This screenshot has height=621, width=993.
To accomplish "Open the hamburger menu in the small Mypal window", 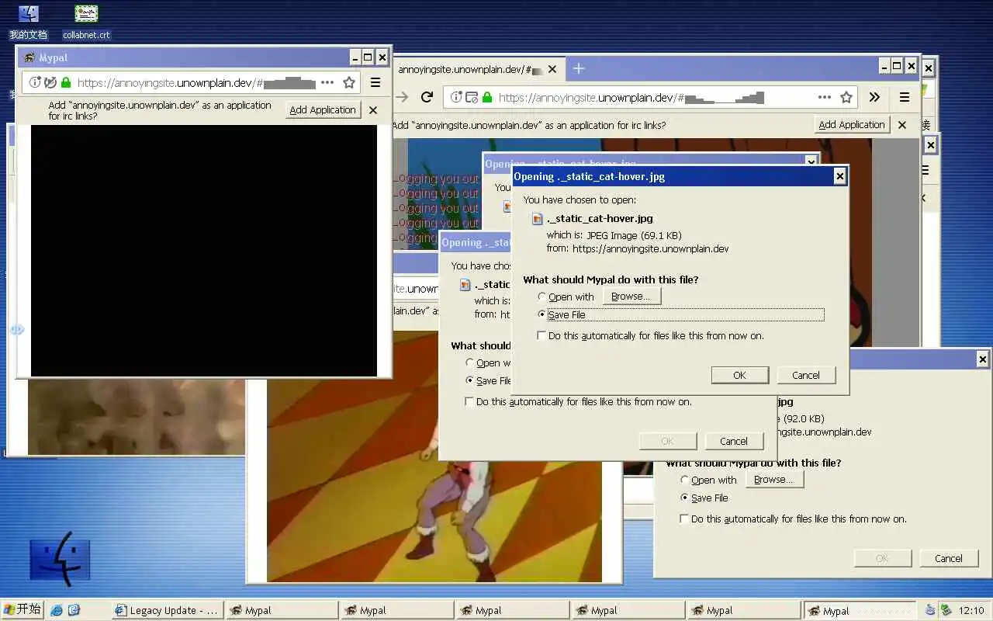I will (x=375, y=82).
